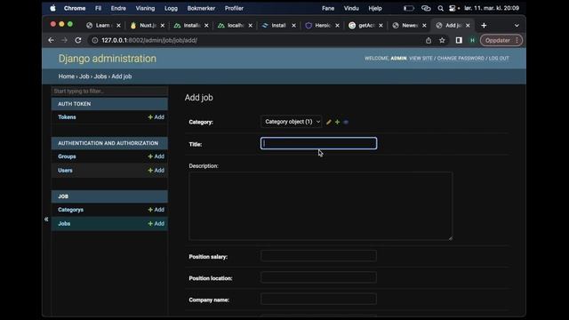Click the green plus icon next to Category
This screenshot has width=569, height=320.
point(338,123)
